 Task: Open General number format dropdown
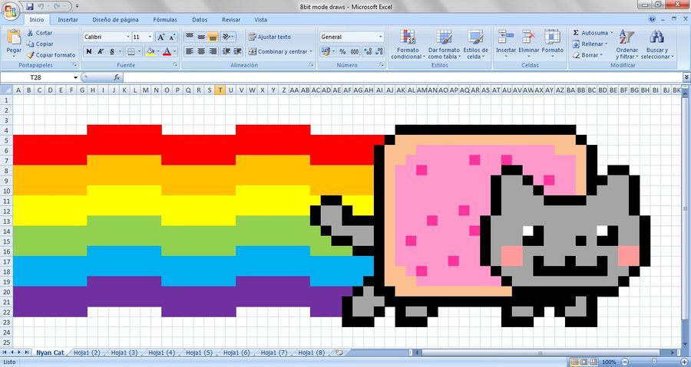(x=381, y=37)
